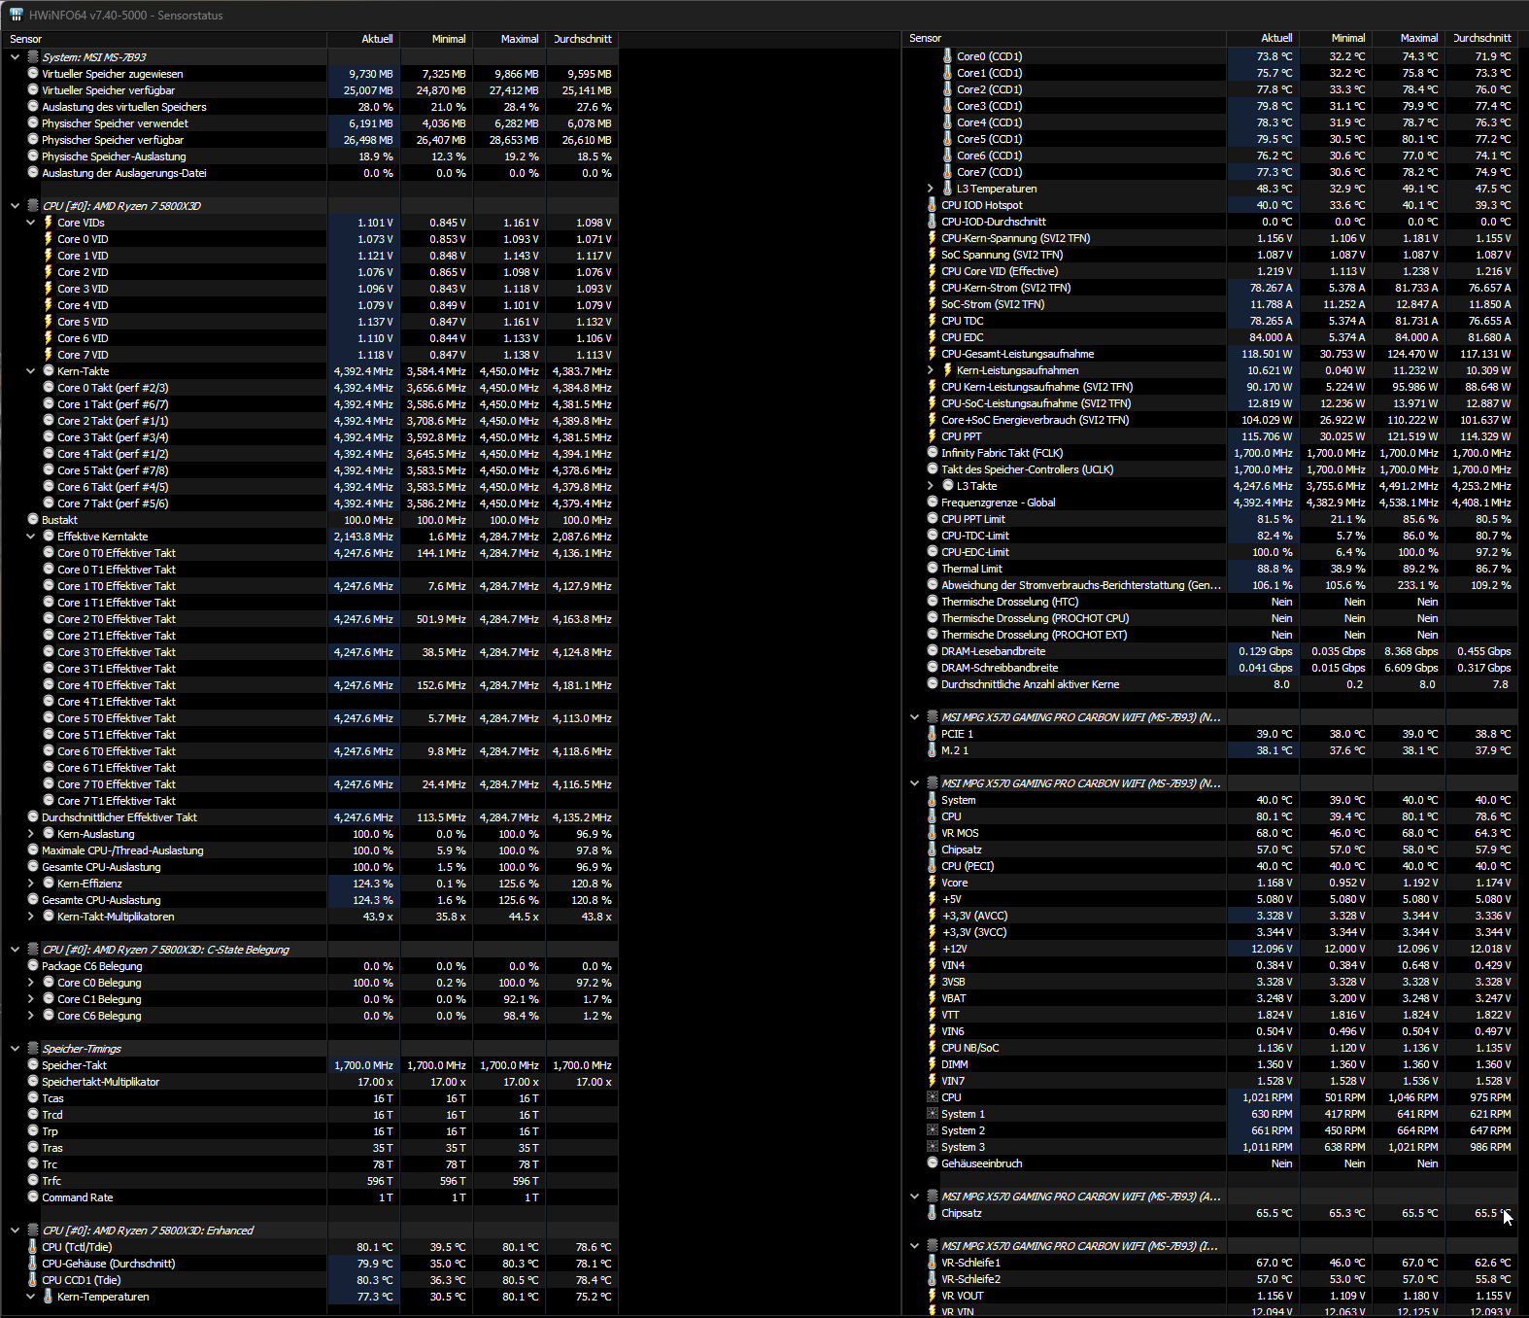Click the circle icon beside Gehäuseeinbruch
The image size is (1529, 1318).
933,1163
